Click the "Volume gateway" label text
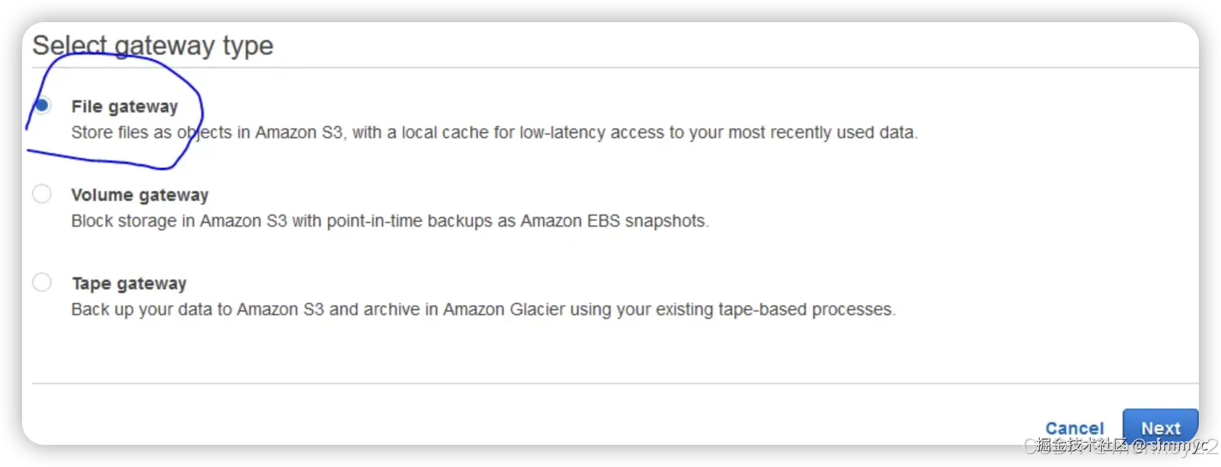 pyautogui.click(x=140, y=195)
